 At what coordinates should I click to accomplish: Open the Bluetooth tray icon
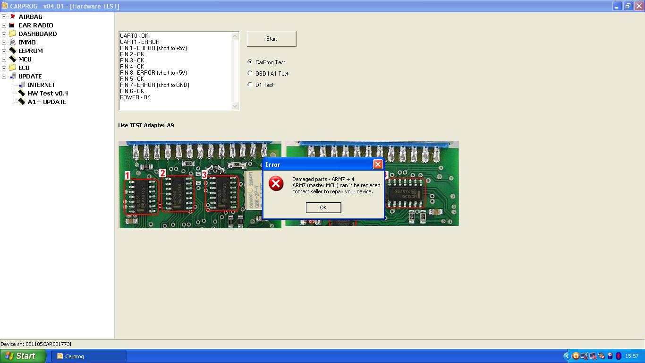click(x=619, y=356)
